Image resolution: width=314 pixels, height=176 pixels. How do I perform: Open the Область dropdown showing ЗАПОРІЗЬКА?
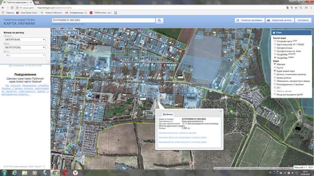click(24, 40)
